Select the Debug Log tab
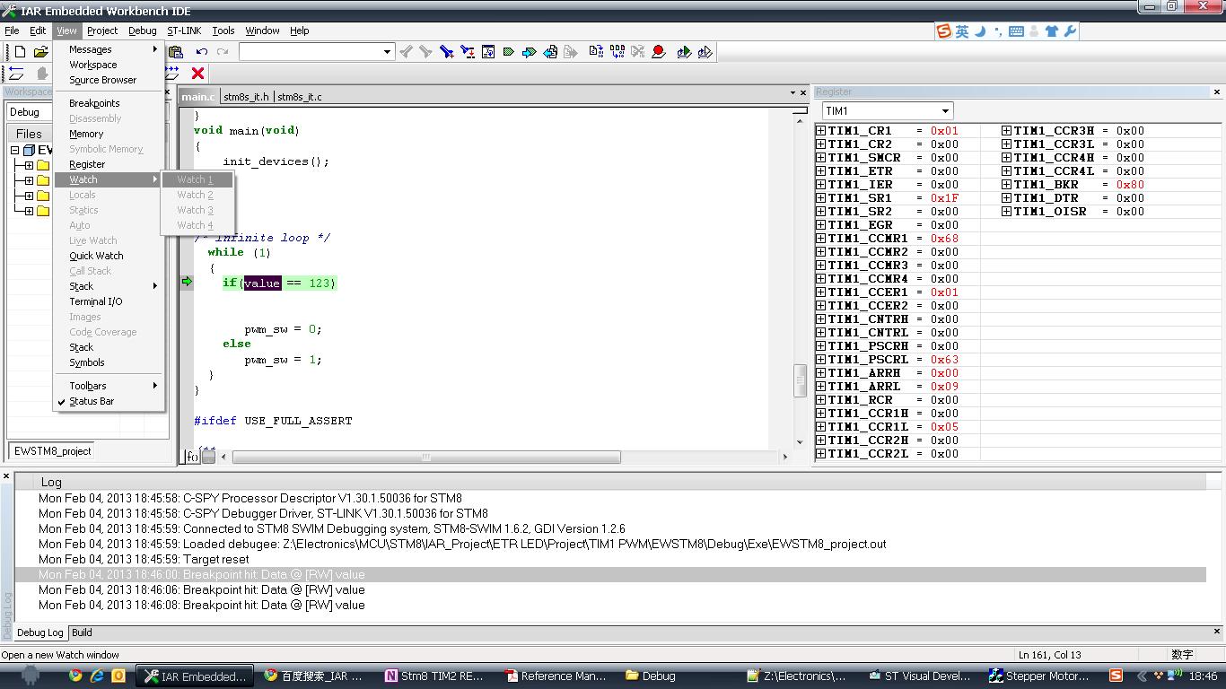Viewport: 1226px width, 689px height. pyautogui.click(x=40, y=632)
